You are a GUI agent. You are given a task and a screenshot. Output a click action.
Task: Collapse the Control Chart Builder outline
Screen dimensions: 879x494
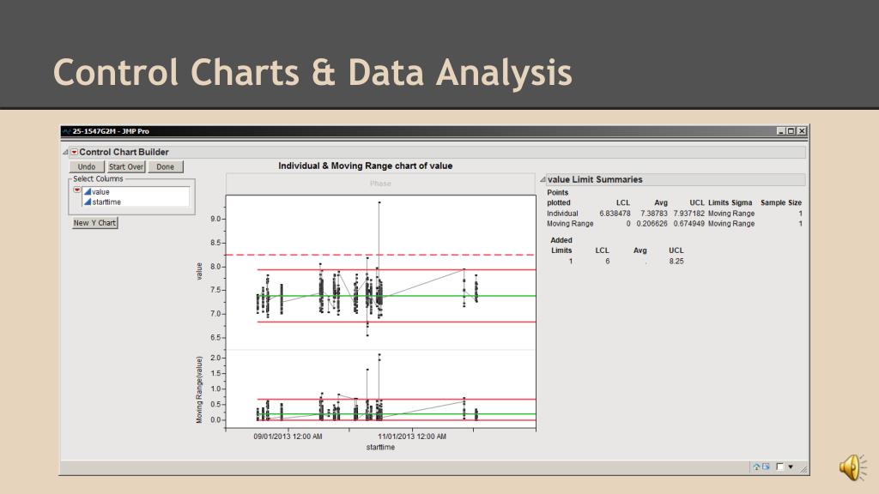[65, 152]
